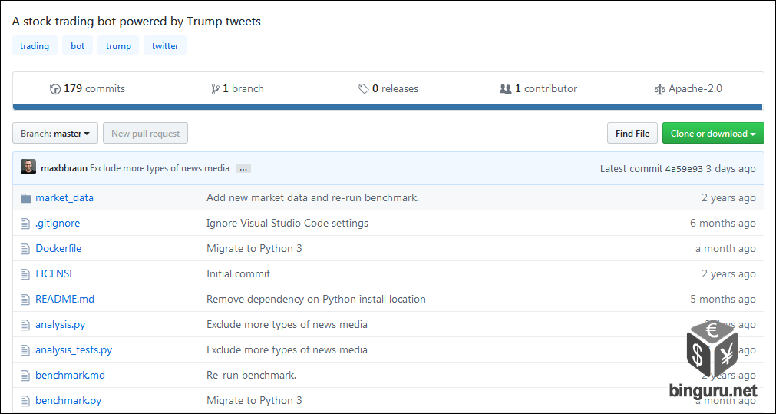The image size is (776, 414).
Task: View the 0 releases page
Action: pyautogui.click(x=388, y=88)
